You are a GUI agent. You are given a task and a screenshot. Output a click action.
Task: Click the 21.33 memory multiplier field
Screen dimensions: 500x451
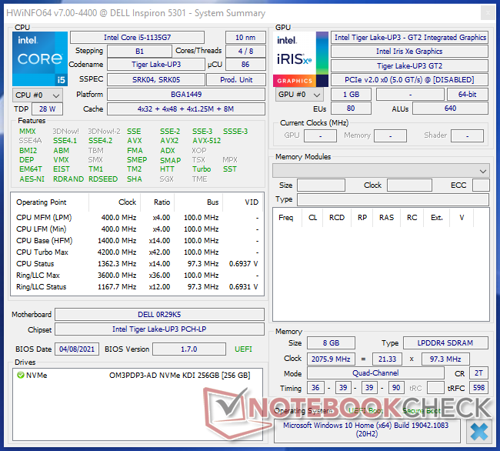387,359
